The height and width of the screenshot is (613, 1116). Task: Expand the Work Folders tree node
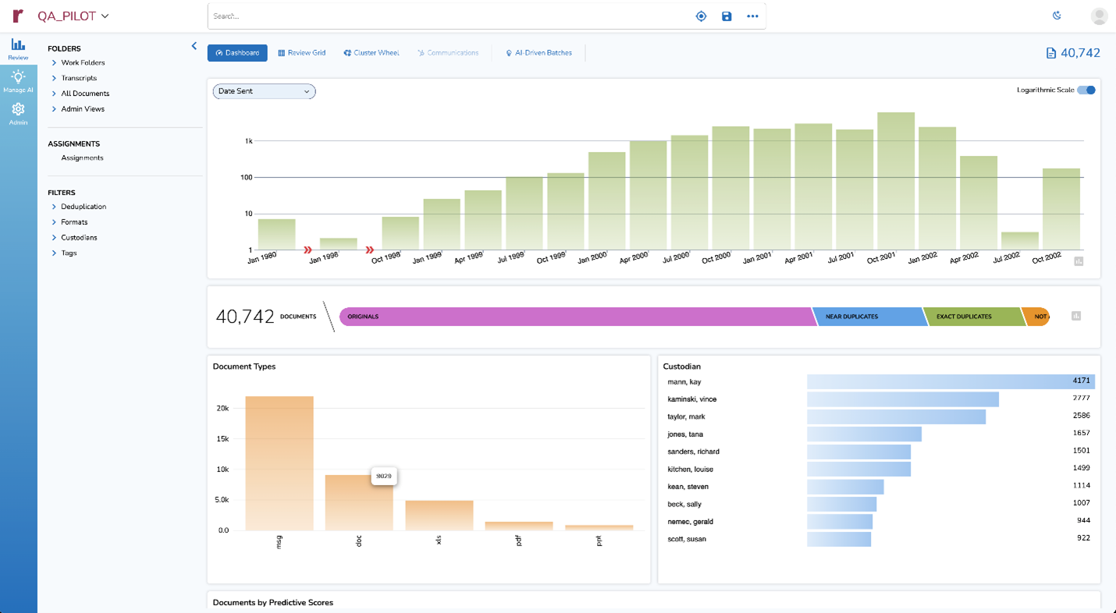[54, 62]
